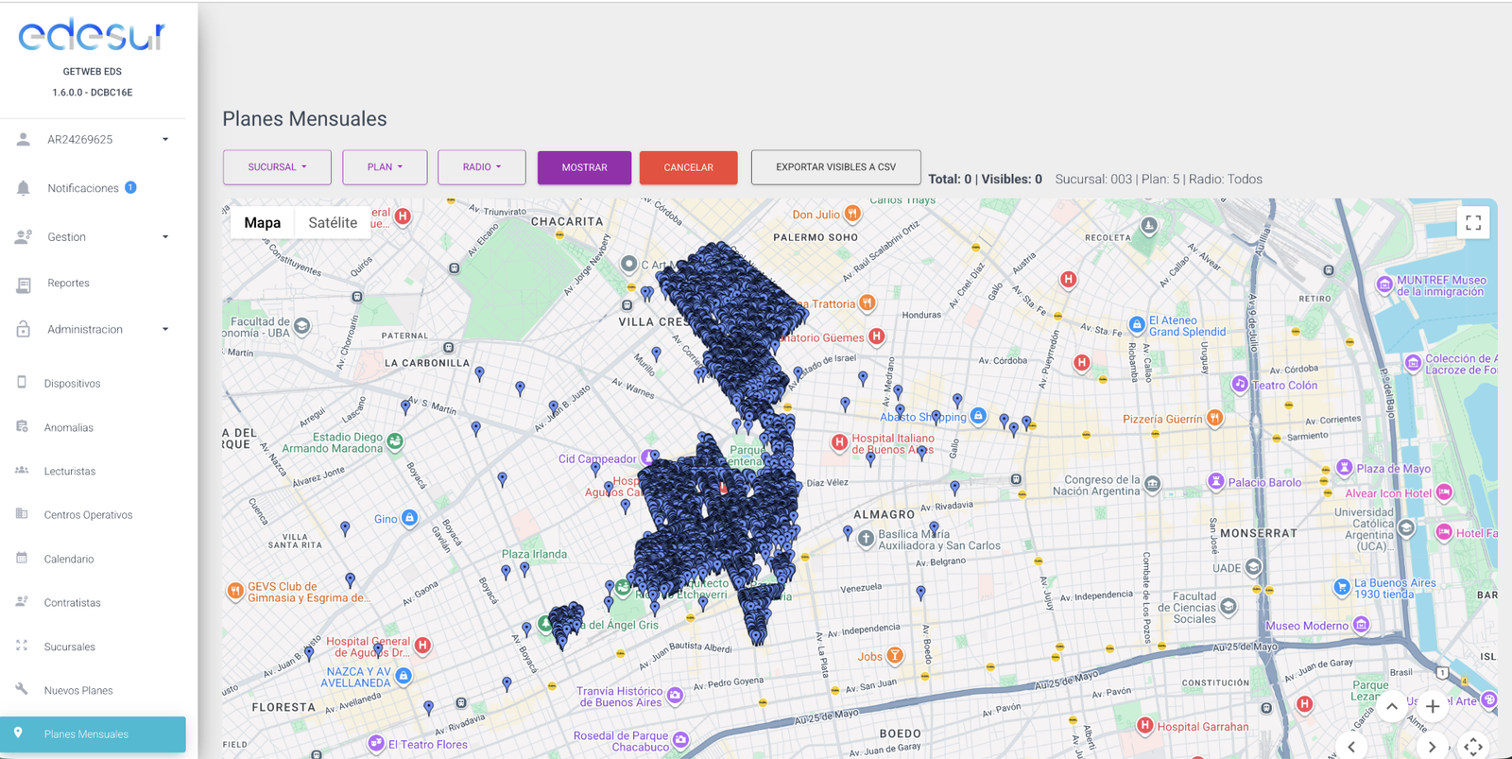The image size is (1512, 759).
Task: Click the Estadio Diego Armando Maradona marker icon
Action: point(395,441)
